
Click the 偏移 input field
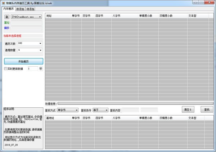(x=26, y=28)
